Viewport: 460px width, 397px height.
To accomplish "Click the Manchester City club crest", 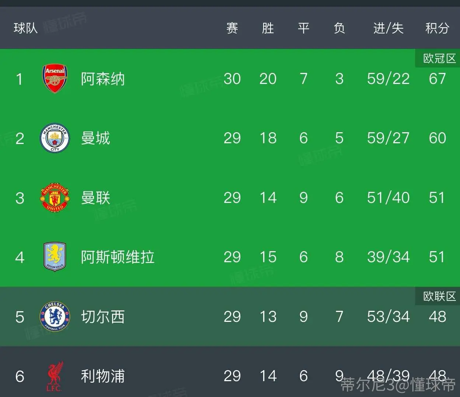I will point(55,138).
